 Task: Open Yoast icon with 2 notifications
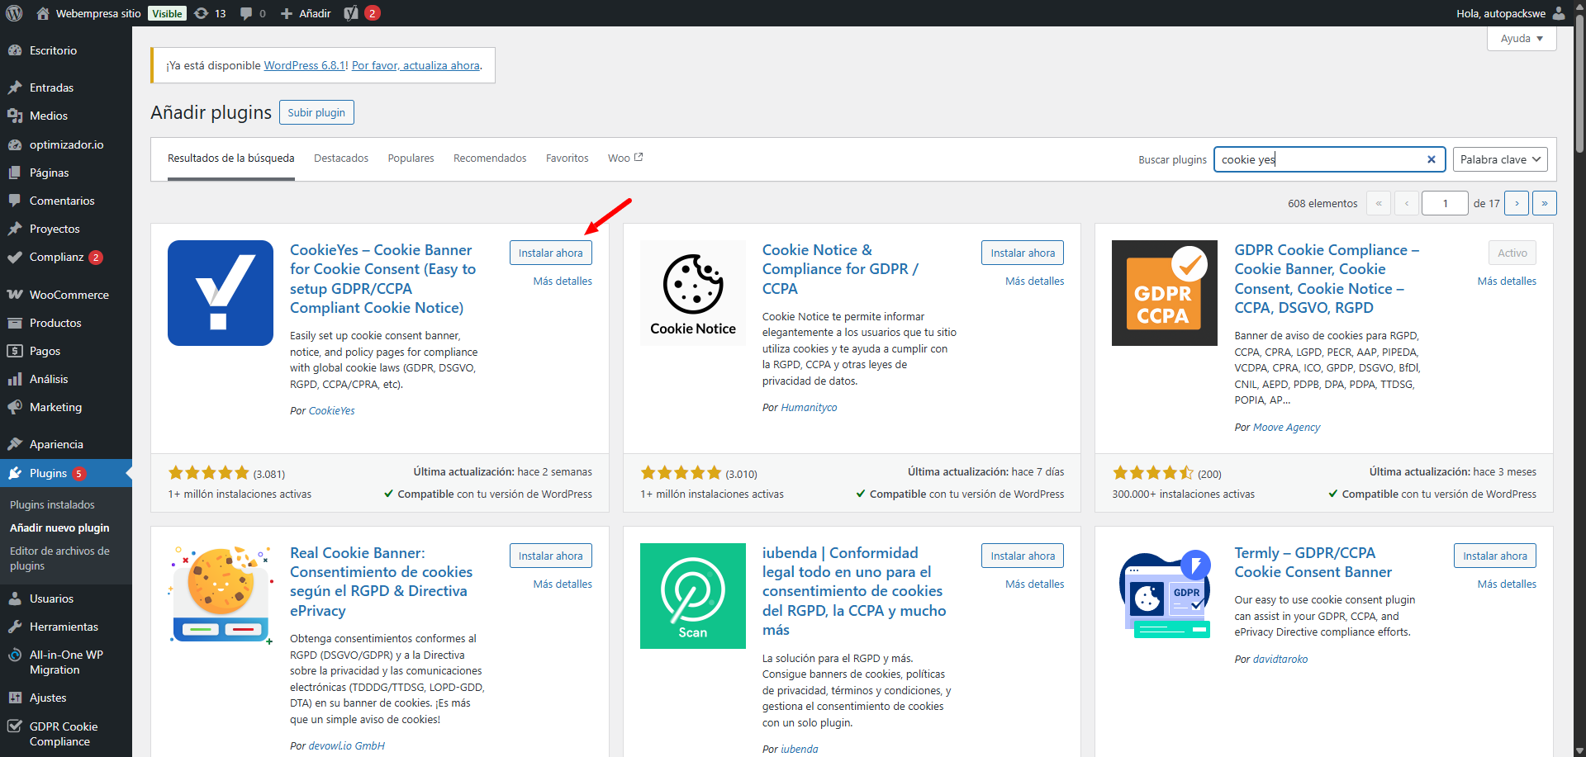tap(362, 13)
